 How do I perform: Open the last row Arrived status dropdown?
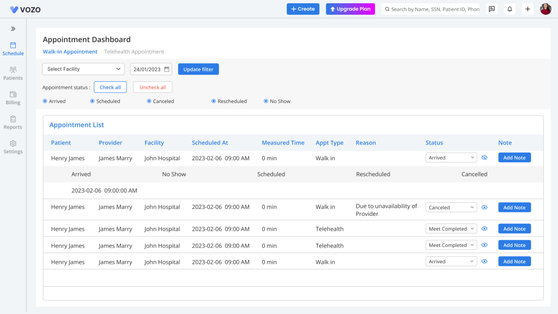coord(451,262)
